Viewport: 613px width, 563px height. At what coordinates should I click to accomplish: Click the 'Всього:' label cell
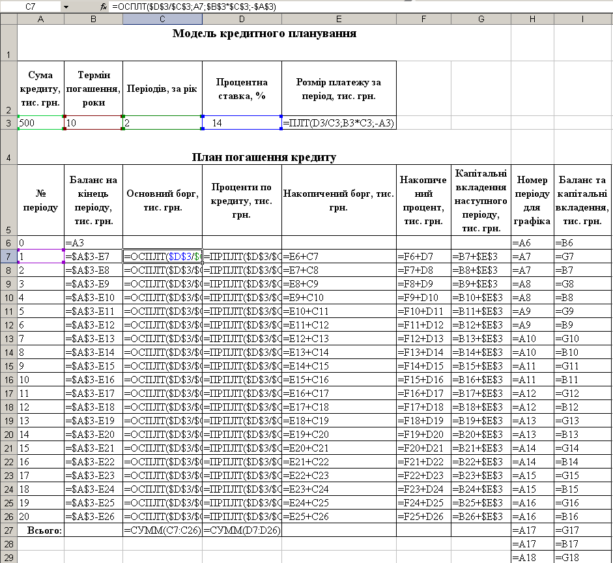(40, 530)
